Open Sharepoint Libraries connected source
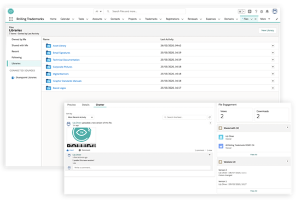Screen dimensions: 301x203 [26, 78]
